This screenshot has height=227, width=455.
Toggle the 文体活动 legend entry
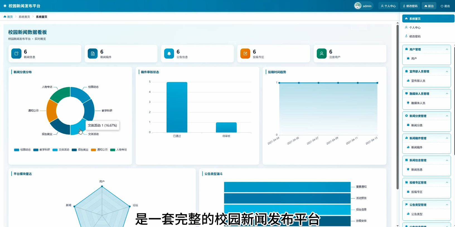[x=61, y=150]
